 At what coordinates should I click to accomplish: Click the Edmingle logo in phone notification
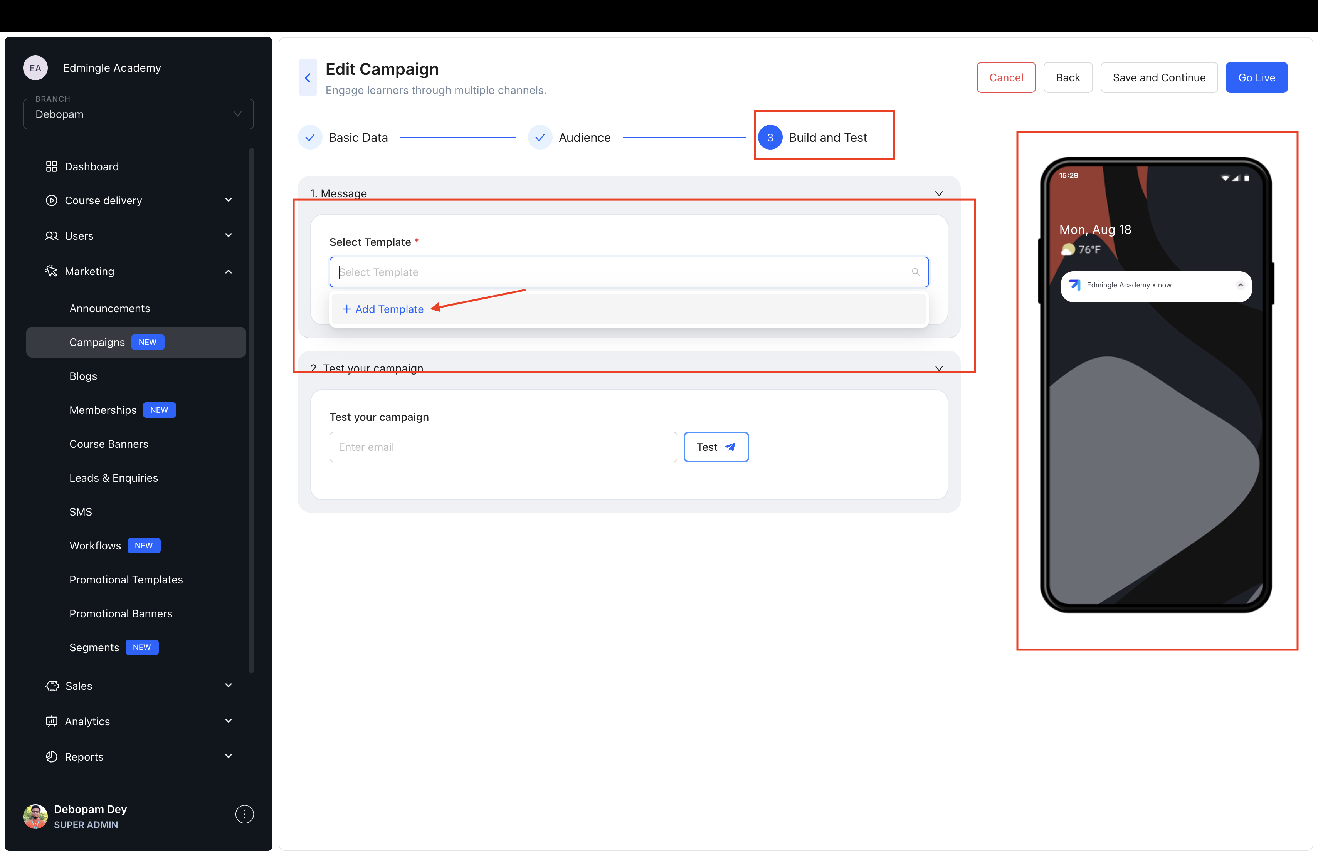coord(1075,285)
